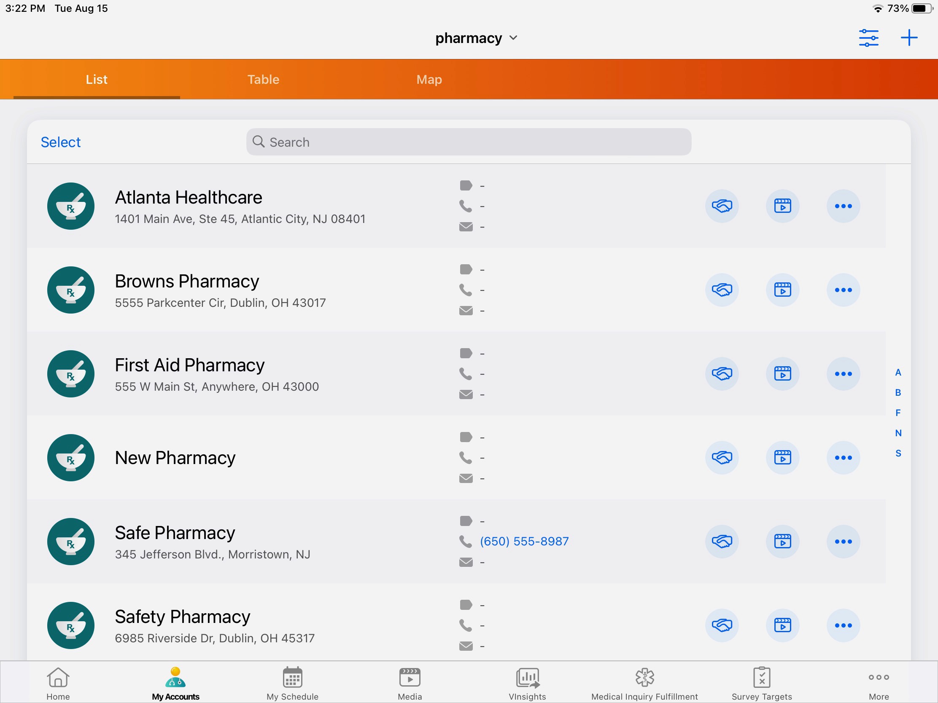This screenshot has height=703, width=938.
Task: Open the filter settings sliders icon
Action: click(868, 38)
